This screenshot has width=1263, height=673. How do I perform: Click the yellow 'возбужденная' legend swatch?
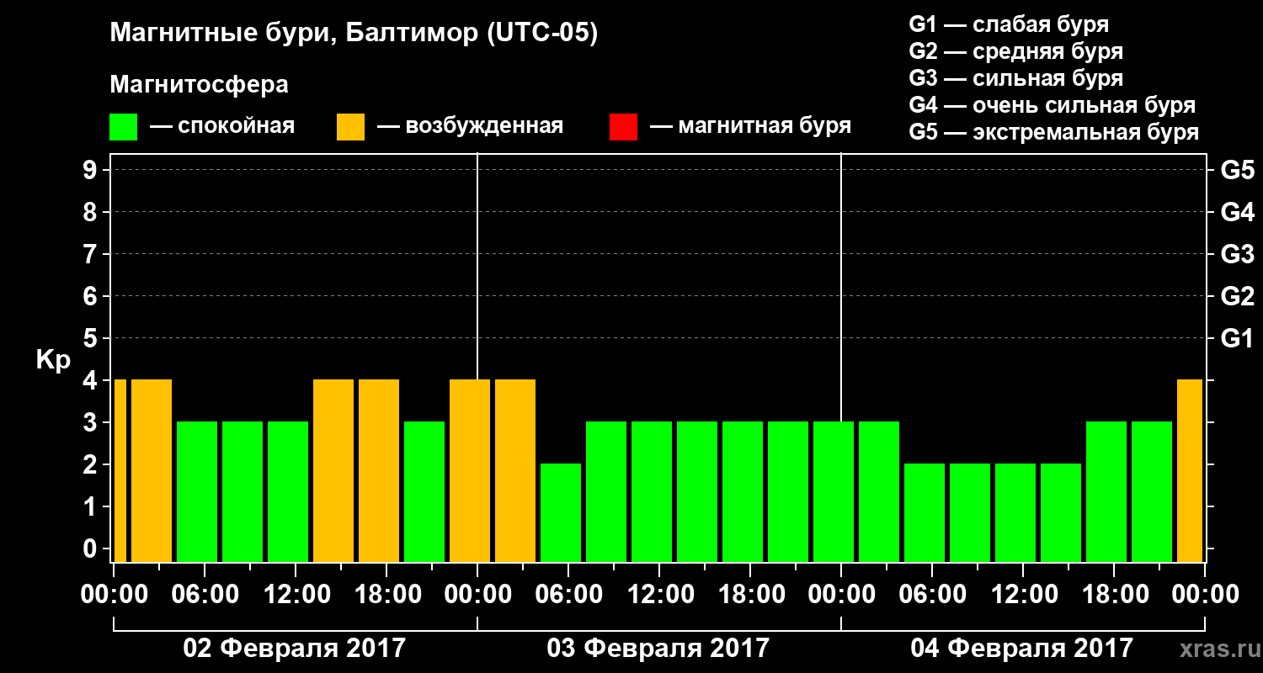350,127
